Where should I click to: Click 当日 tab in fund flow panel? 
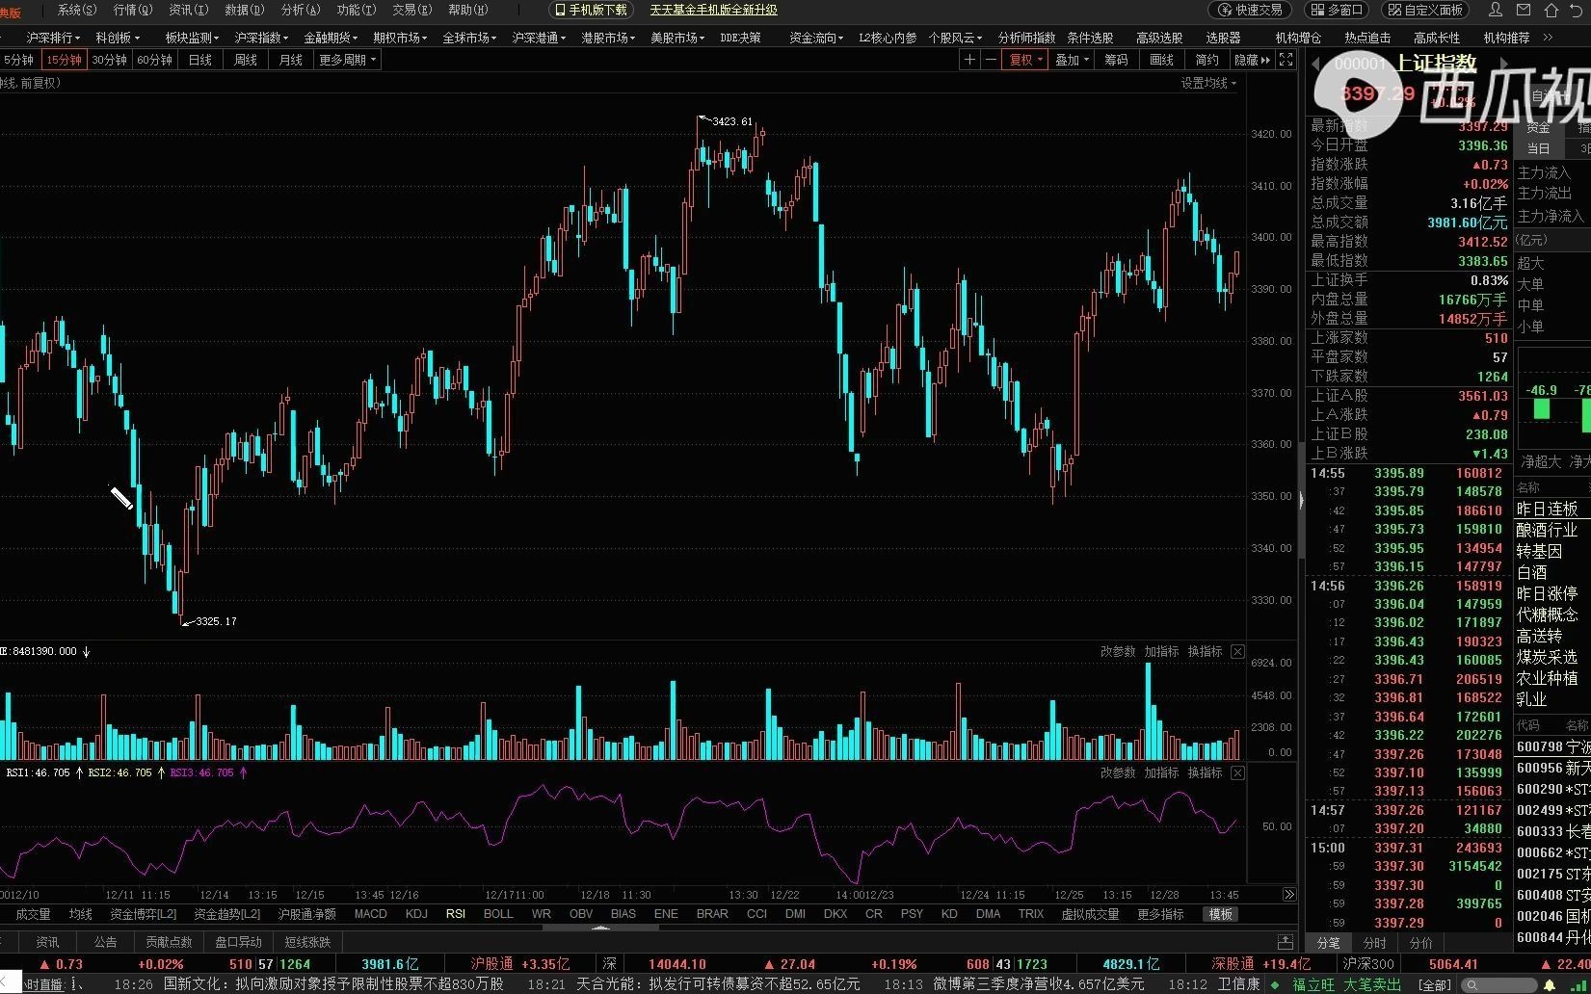coord(1538,148)
